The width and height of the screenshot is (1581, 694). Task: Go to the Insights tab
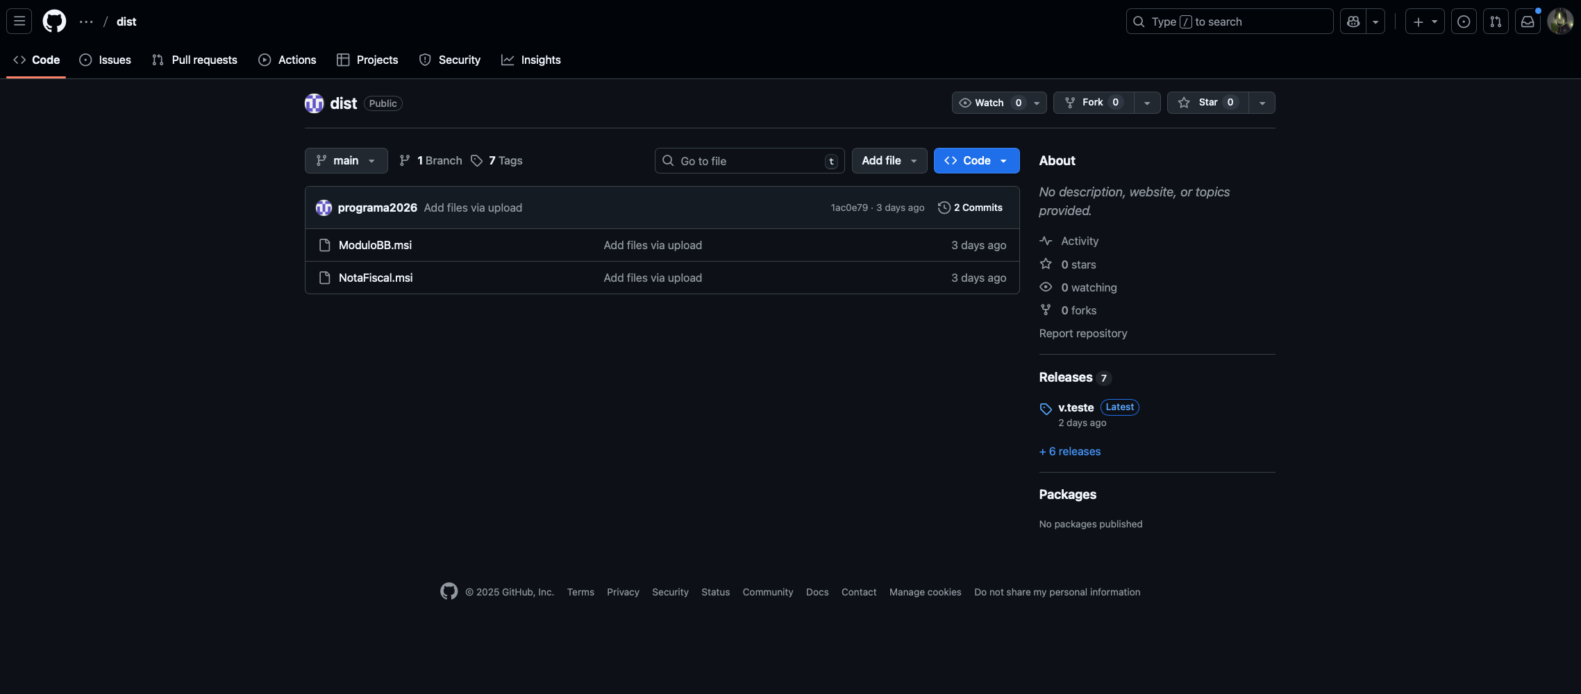click(531, 60)
